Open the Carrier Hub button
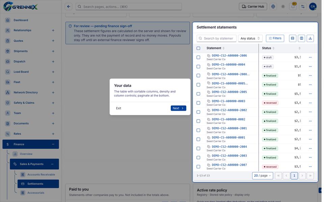The image size is (324, 202). [x=253, y=7]
